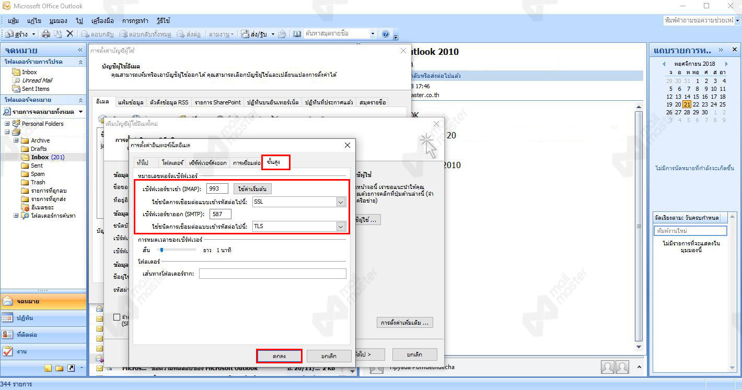The image size is (742, 390).
Task: Open the address book icon in toolbar
Action: click(297, 34)
